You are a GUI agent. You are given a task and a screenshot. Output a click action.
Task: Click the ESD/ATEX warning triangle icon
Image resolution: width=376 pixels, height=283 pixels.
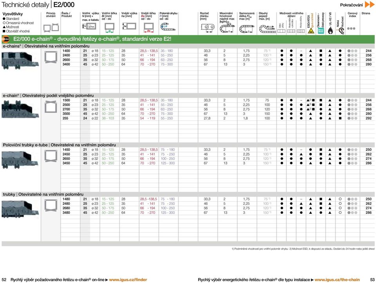(x=311, y=31)
